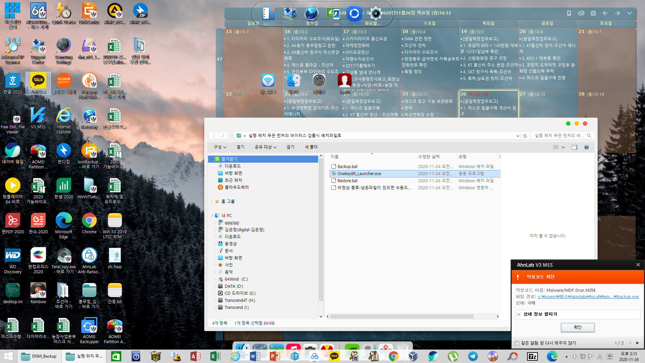Tick checkbox for the 비정상 종료 file
The image size is (645, 363).
[x=334, y=188]
